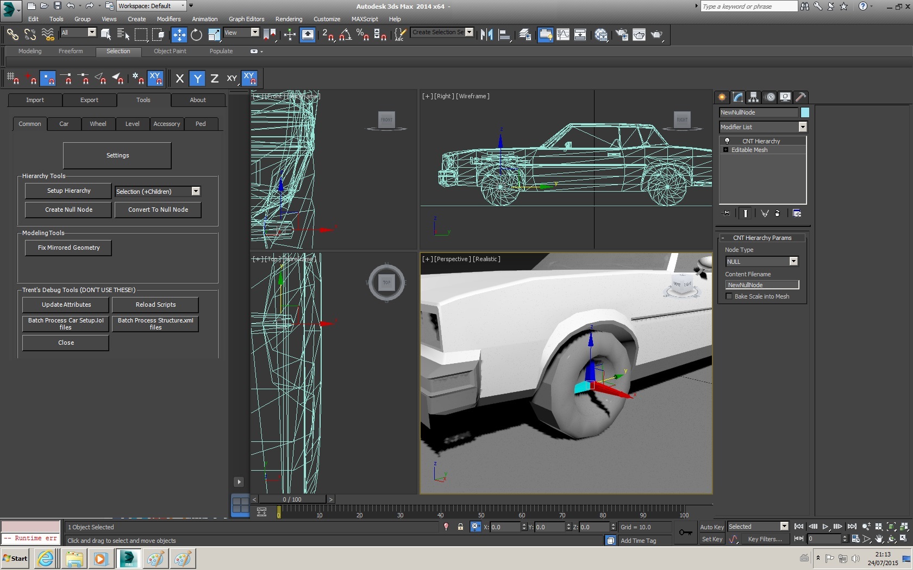This screenshot has height=570, width=913.
Task: Open the Hierarchy command panel tab
Action: pos(753,97)
